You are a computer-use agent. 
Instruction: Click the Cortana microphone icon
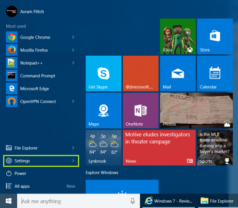tap(133, 201)
